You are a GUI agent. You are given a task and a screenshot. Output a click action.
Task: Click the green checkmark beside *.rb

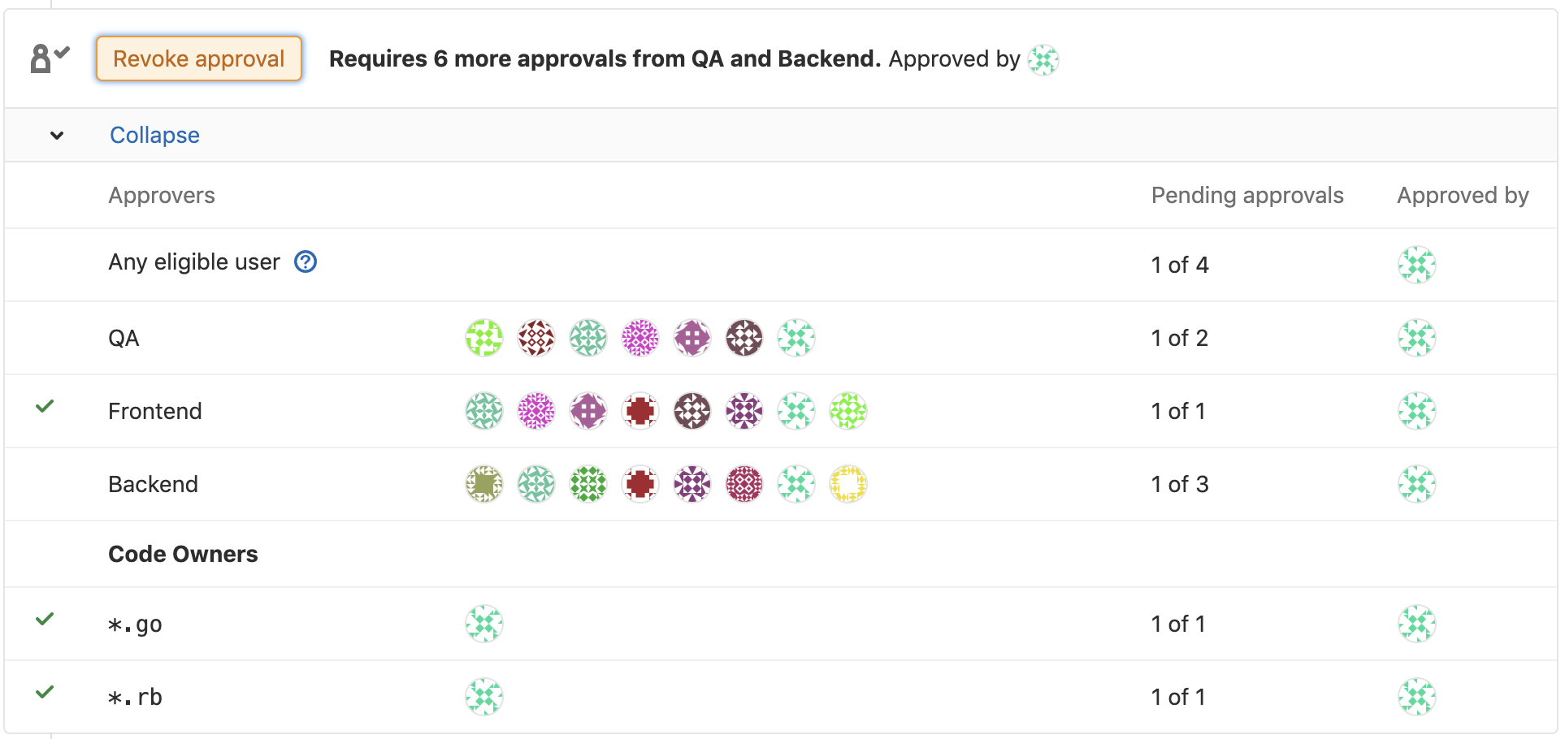[45, 692]
